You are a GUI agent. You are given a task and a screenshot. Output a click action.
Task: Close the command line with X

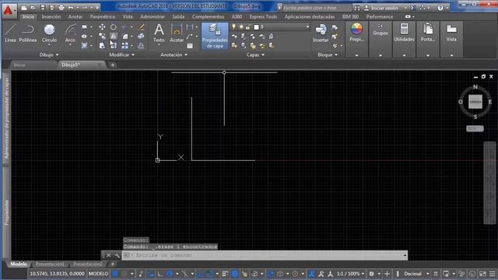pos(108,255)
